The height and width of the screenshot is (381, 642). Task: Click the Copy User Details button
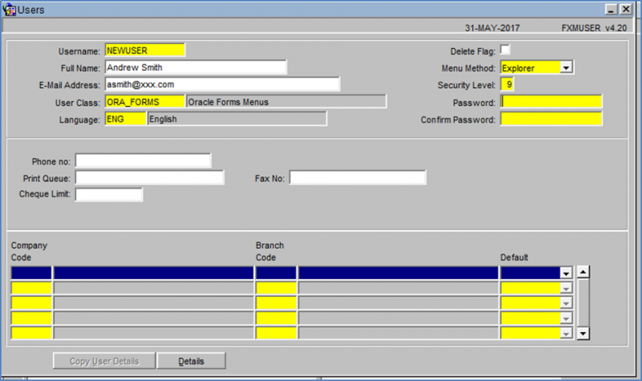[104, 361]
